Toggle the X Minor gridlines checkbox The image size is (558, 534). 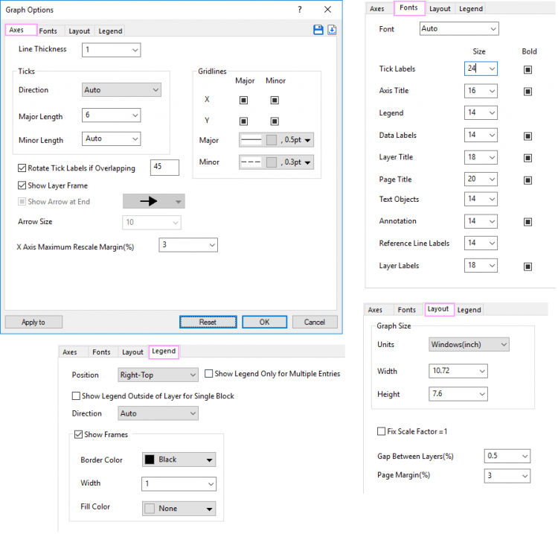(x=275, y=100)
